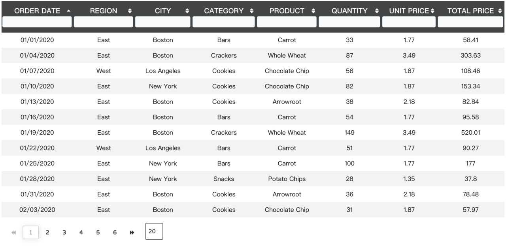The width and height of the screenshot is (506, 246).
Task: Select the 01/19/2020 Whole Wheat row
Action: pos(253,133)
